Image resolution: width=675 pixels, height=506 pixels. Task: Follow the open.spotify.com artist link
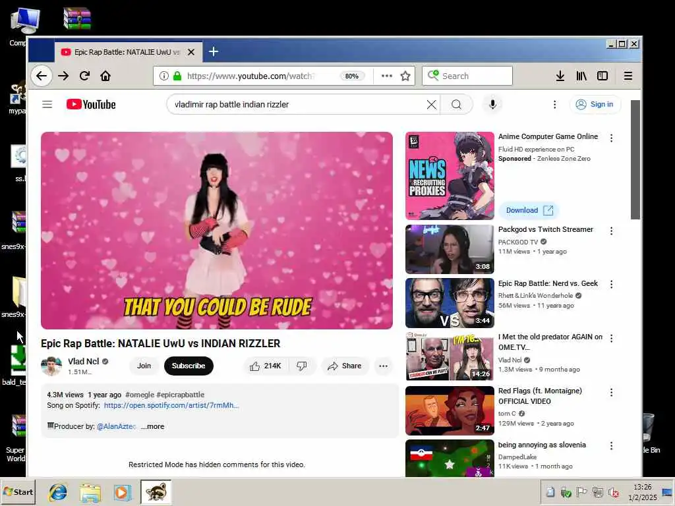pos(171,405)
